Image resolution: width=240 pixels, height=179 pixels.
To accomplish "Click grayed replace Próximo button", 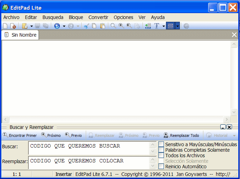I will tap(129, 135).
